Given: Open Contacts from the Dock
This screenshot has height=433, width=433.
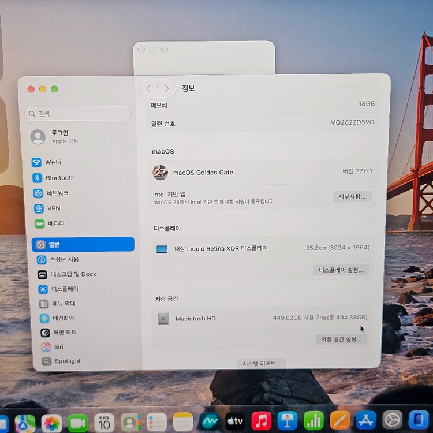Looking at the screenshot, I should 131,423.
